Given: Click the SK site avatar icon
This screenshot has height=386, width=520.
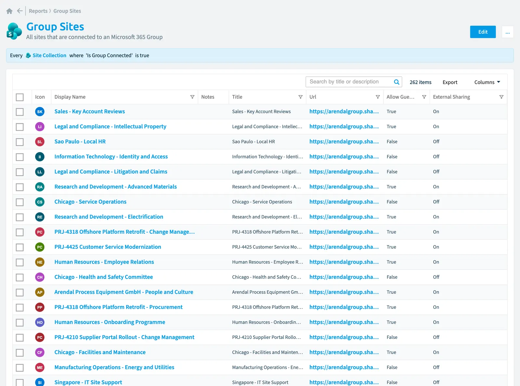Looking at the screenshot, I should tap(40, 112).
